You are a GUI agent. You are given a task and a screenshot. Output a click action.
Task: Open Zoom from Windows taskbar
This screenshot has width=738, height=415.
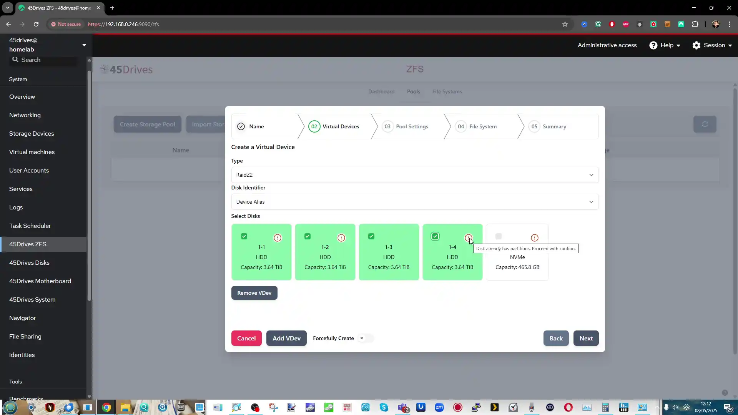coord(439,407)
